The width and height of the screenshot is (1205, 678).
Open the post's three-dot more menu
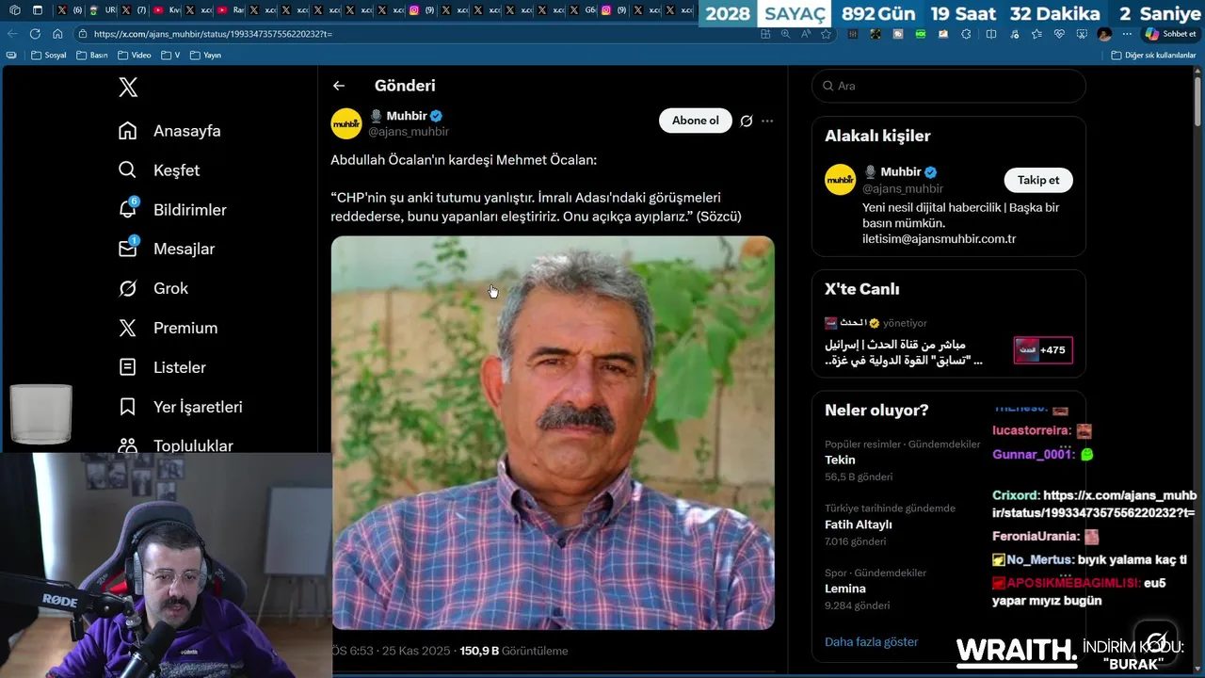[x=767, y=121]
